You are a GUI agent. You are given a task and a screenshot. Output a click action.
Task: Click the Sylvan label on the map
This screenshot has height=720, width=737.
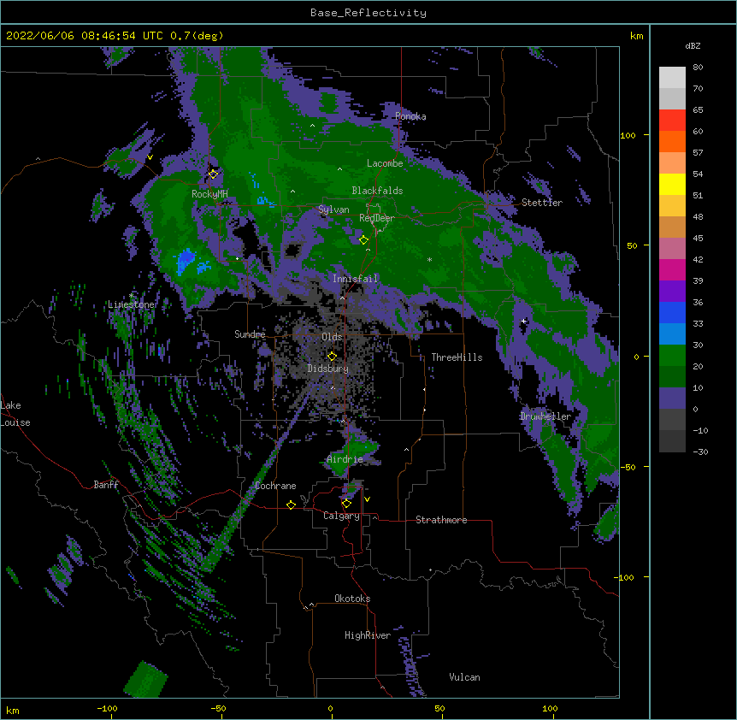[x=333, y=210]
